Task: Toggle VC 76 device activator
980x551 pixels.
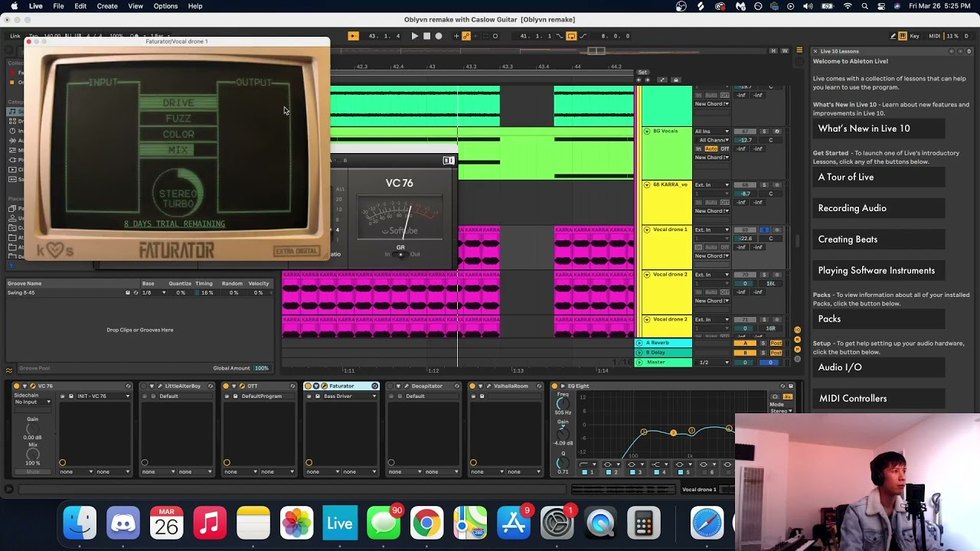Action: coord(15,386)
